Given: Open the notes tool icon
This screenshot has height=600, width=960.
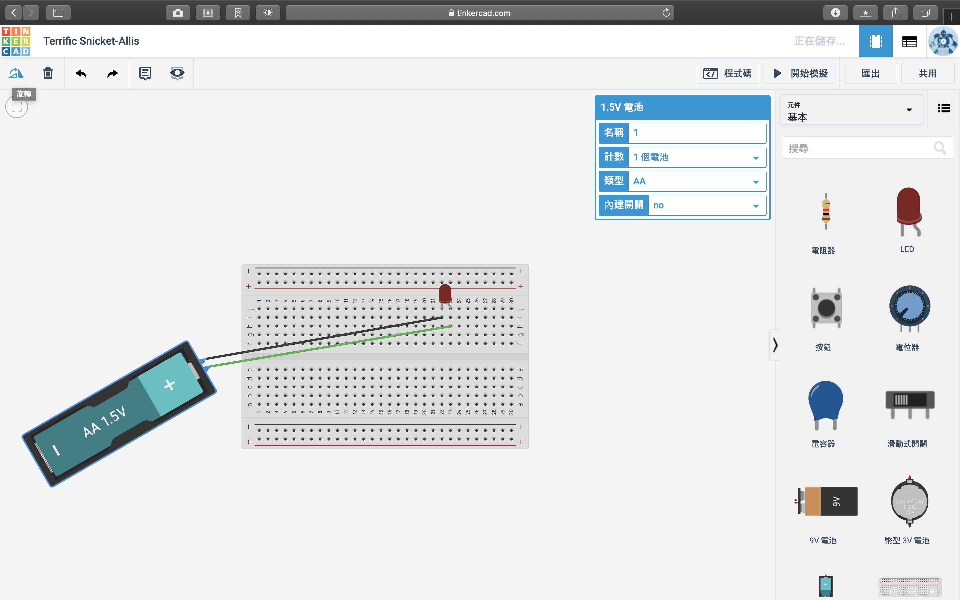Looking at the screenshot, I should point(145,73).
